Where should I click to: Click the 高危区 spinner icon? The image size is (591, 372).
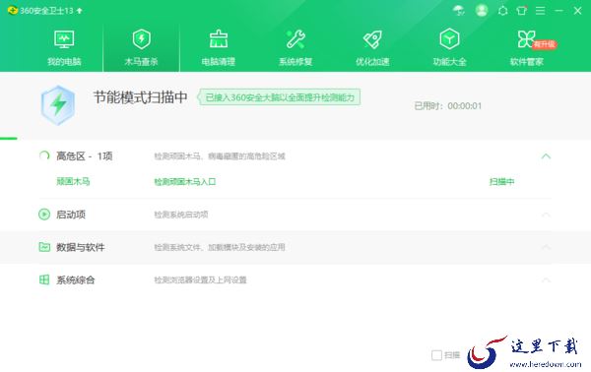[x=44, y=155]
